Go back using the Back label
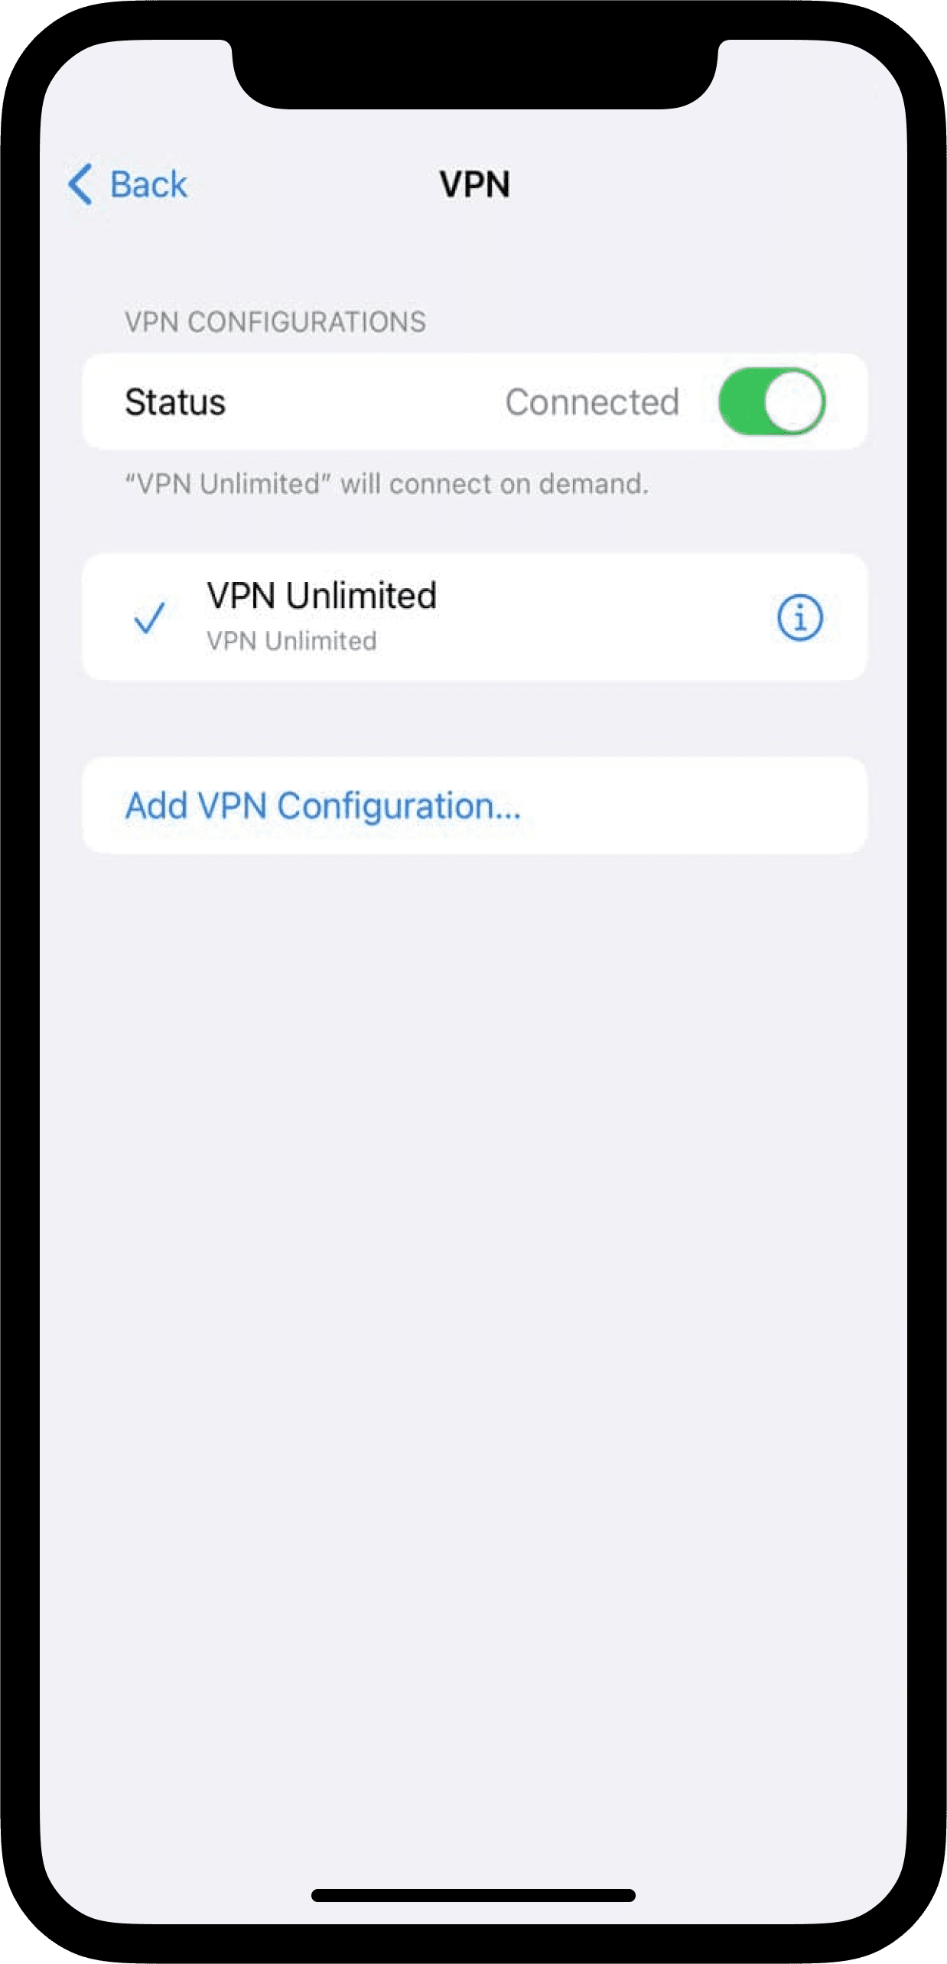 click(148, 184)
